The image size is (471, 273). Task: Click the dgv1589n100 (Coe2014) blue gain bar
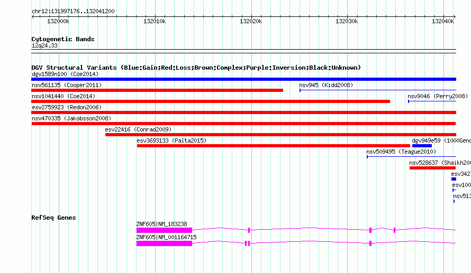243,79
